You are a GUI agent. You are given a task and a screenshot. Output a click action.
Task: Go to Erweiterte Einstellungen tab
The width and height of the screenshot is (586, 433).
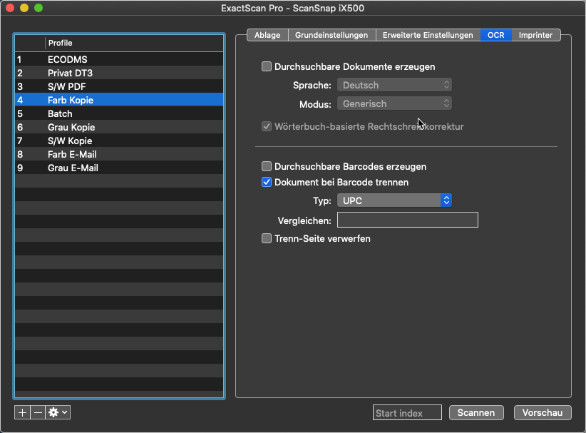click(427, 35)
